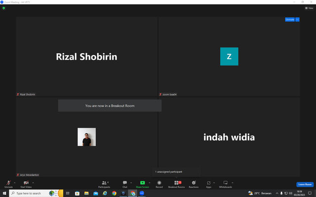Open Task View on the taskbar
316x197 pixels.
68,193
